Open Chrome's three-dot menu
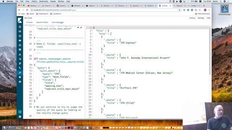Screen dimensions: 232x130 (209, 10)
